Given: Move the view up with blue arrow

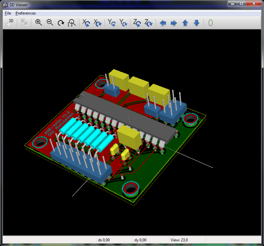Looking at the screenshot, I should (x=185, y=23).
